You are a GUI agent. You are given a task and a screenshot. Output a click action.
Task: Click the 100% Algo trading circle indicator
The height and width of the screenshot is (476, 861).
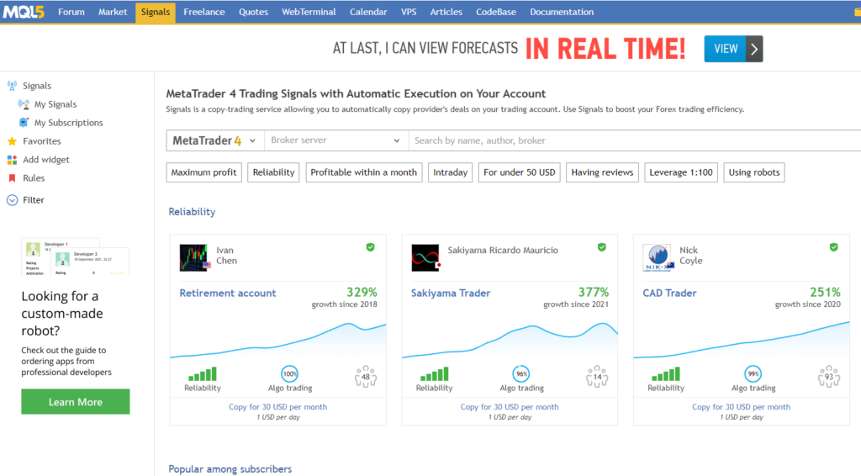pos(290,373)
